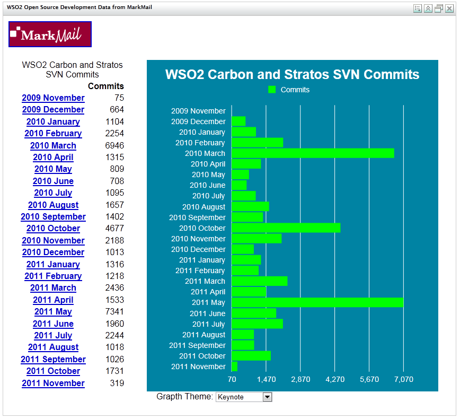460x419 pixels.
Task: Open the 2010 January link
Action: click(53, 121)
